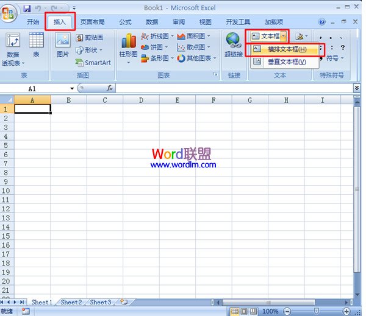Go to the first sheet navigation arrow
The width and height of the screenshot is (366, 316).
pyautogui.click(x=2, y=302)
